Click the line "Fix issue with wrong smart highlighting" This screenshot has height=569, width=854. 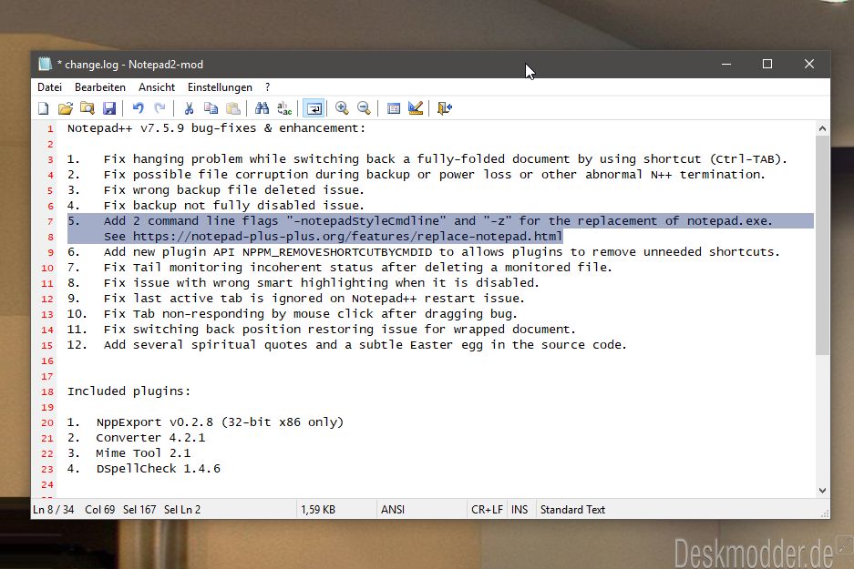tap(304, 283)
